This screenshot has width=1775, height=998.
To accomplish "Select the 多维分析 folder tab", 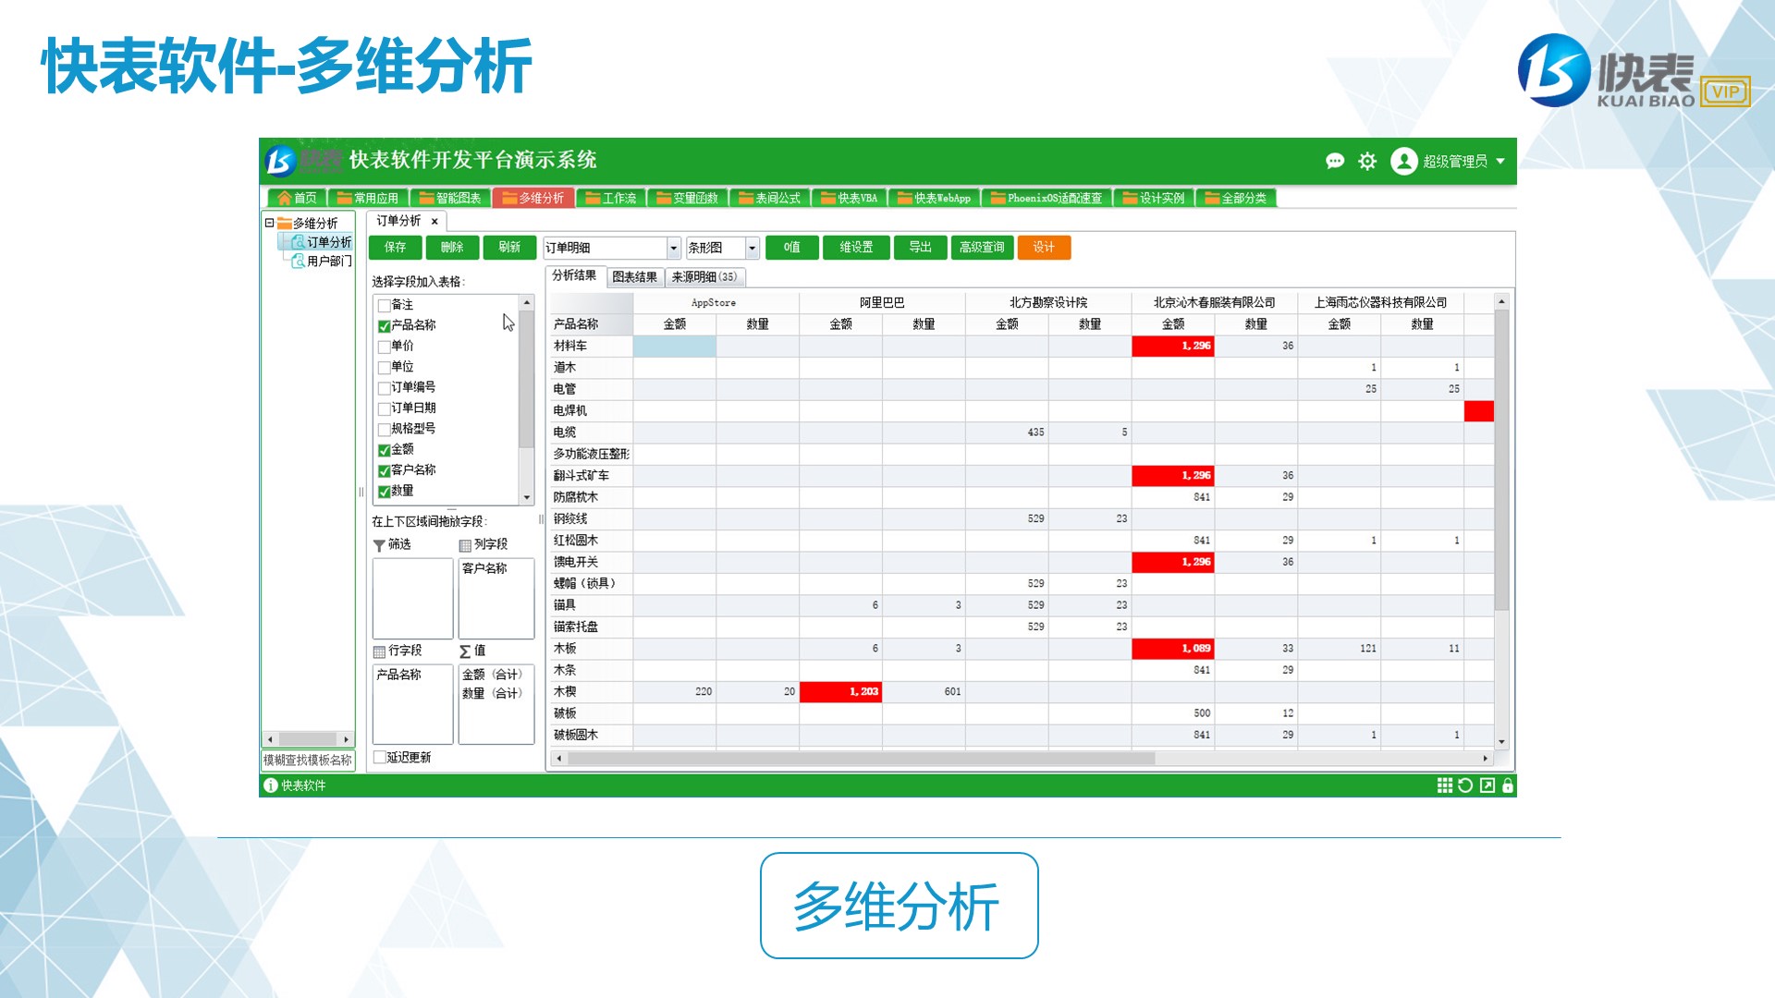I will point(533,198).
